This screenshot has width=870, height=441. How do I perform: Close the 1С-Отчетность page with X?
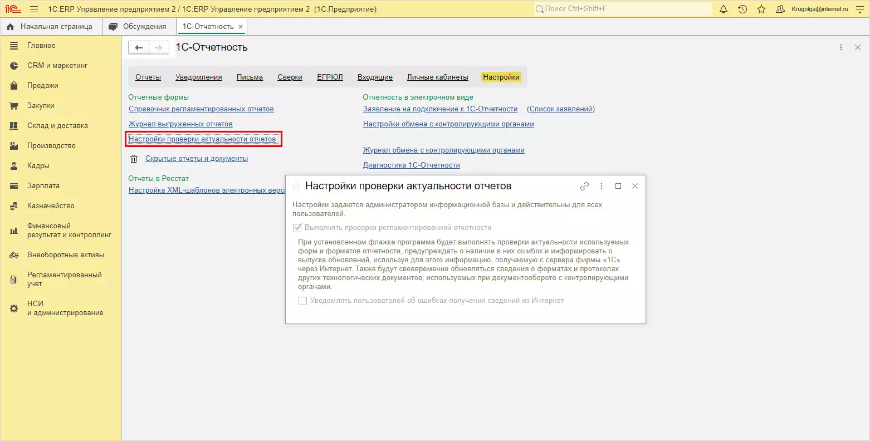tap(858, 48)
